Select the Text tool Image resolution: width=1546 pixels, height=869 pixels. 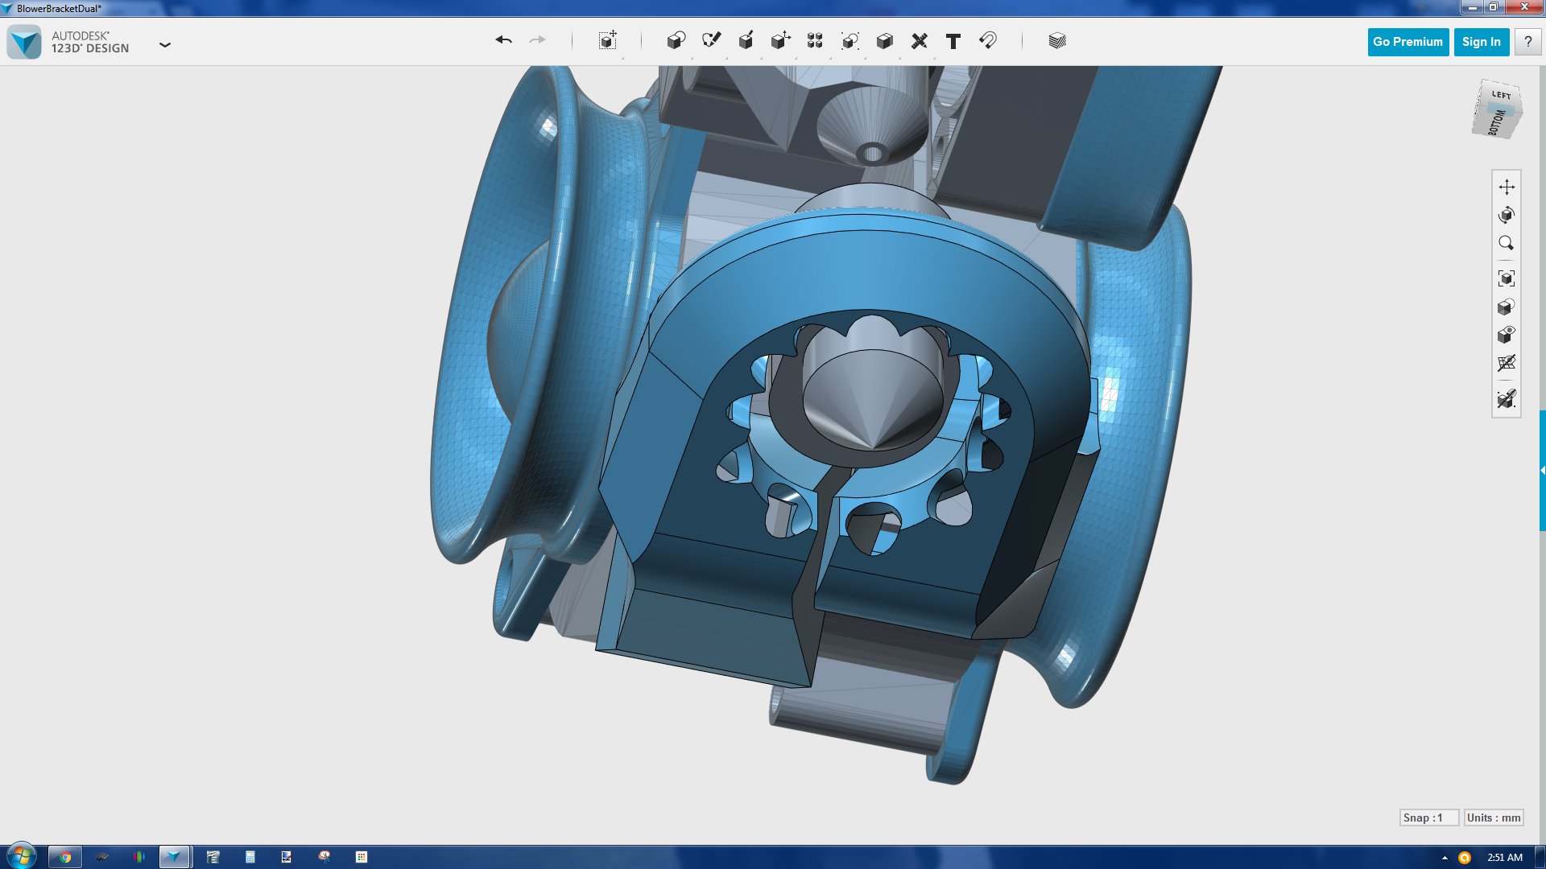pos(953,41)
